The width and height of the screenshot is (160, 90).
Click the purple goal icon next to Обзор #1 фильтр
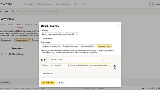10,54
